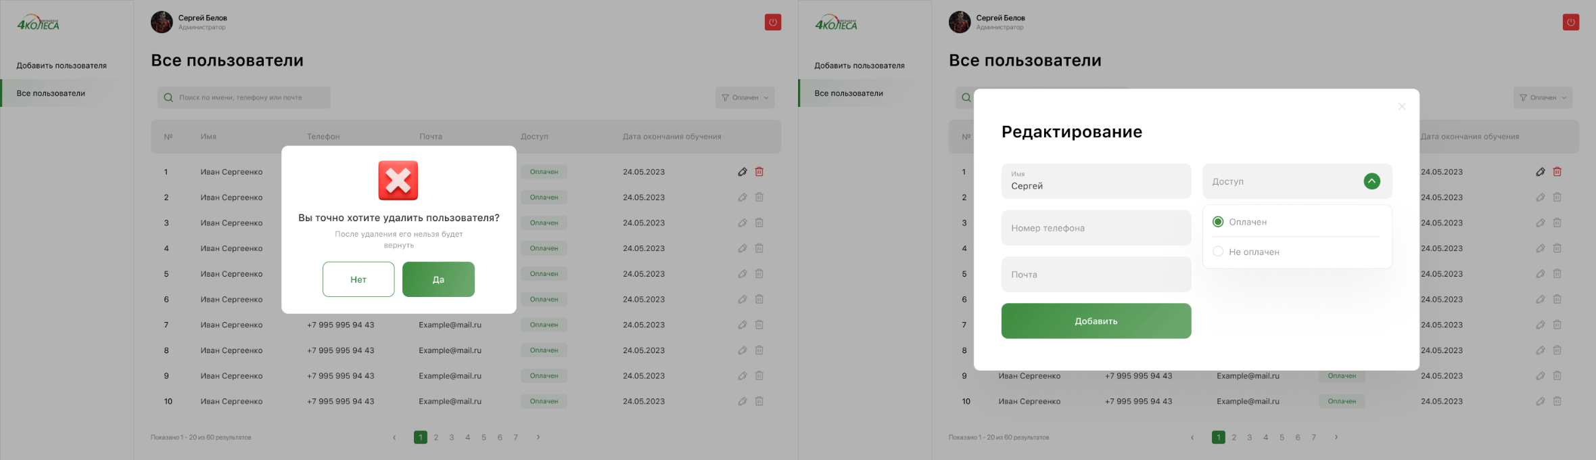Click the green Добавить button

click(1096, 321)
